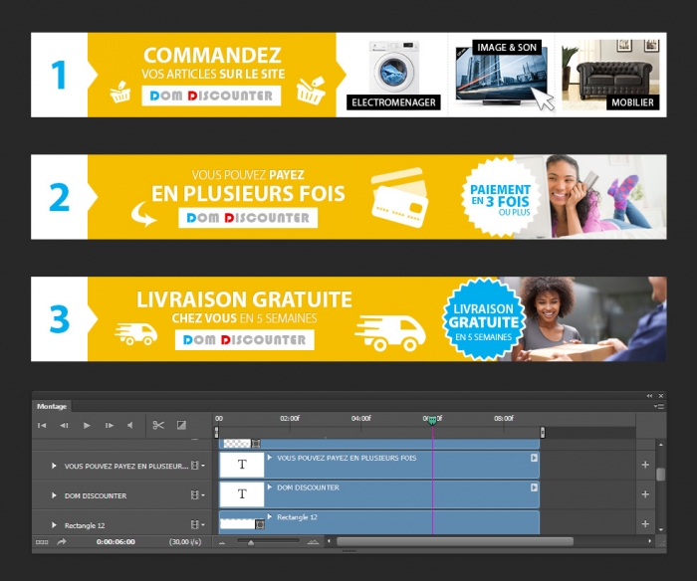The height and width of the screenshot is (581, 697).
Task: Choose a transition with the transition icon
Action: 181,425
